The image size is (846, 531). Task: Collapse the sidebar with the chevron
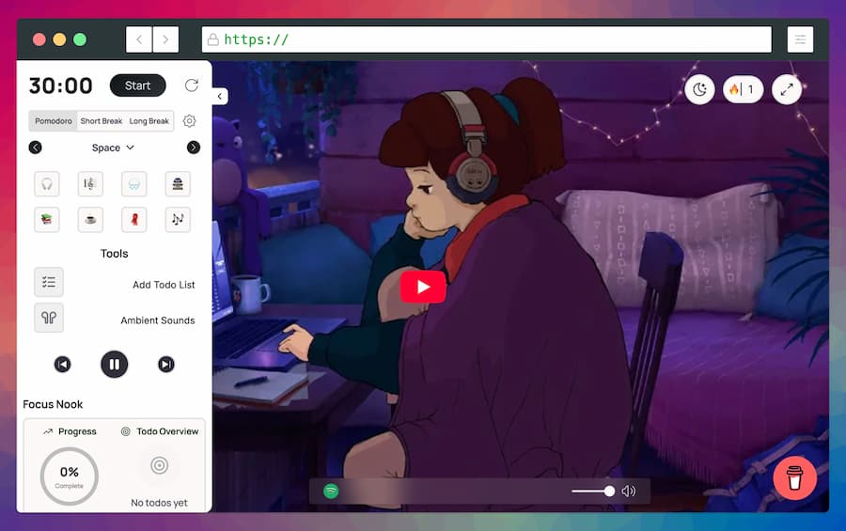coord(219,96)
